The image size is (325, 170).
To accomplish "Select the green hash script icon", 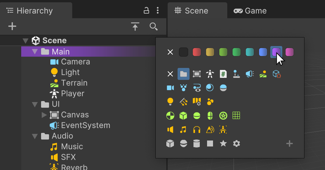I will click(x=223, y=74).
